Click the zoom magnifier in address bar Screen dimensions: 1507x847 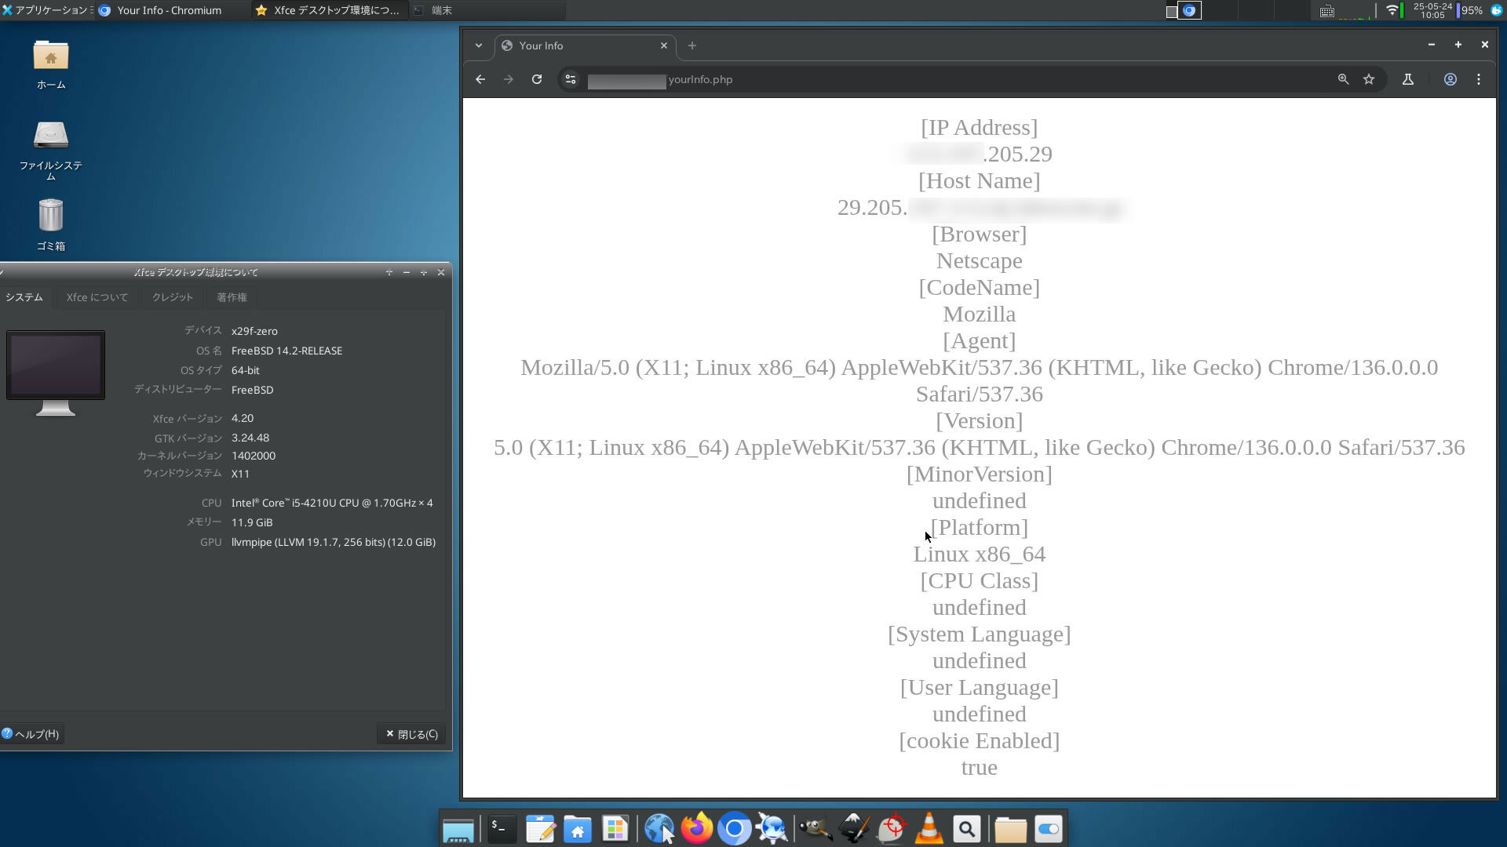point(1343,79)
